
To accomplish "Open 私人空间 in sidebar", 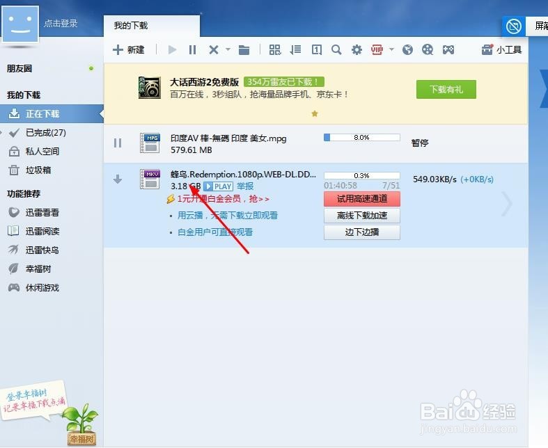I will 42,152.
